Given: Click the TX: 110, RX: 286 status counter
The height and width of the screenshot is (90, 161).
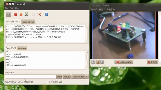Looking at the screenshot, I should click(55, 82).
